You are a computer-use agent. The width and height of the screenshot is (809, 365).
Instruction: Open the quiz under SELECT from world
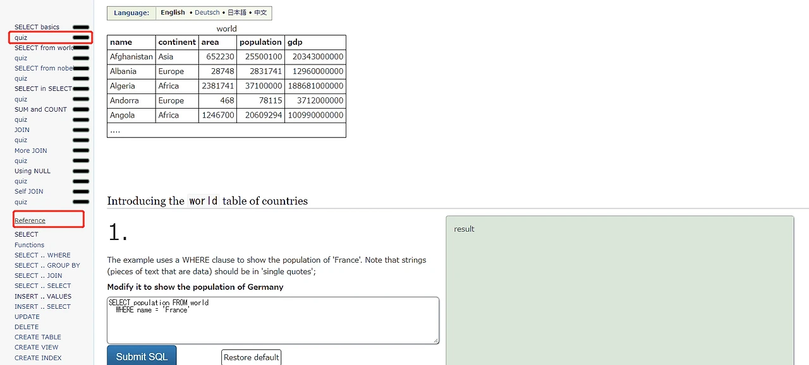[x=21, y=58]
